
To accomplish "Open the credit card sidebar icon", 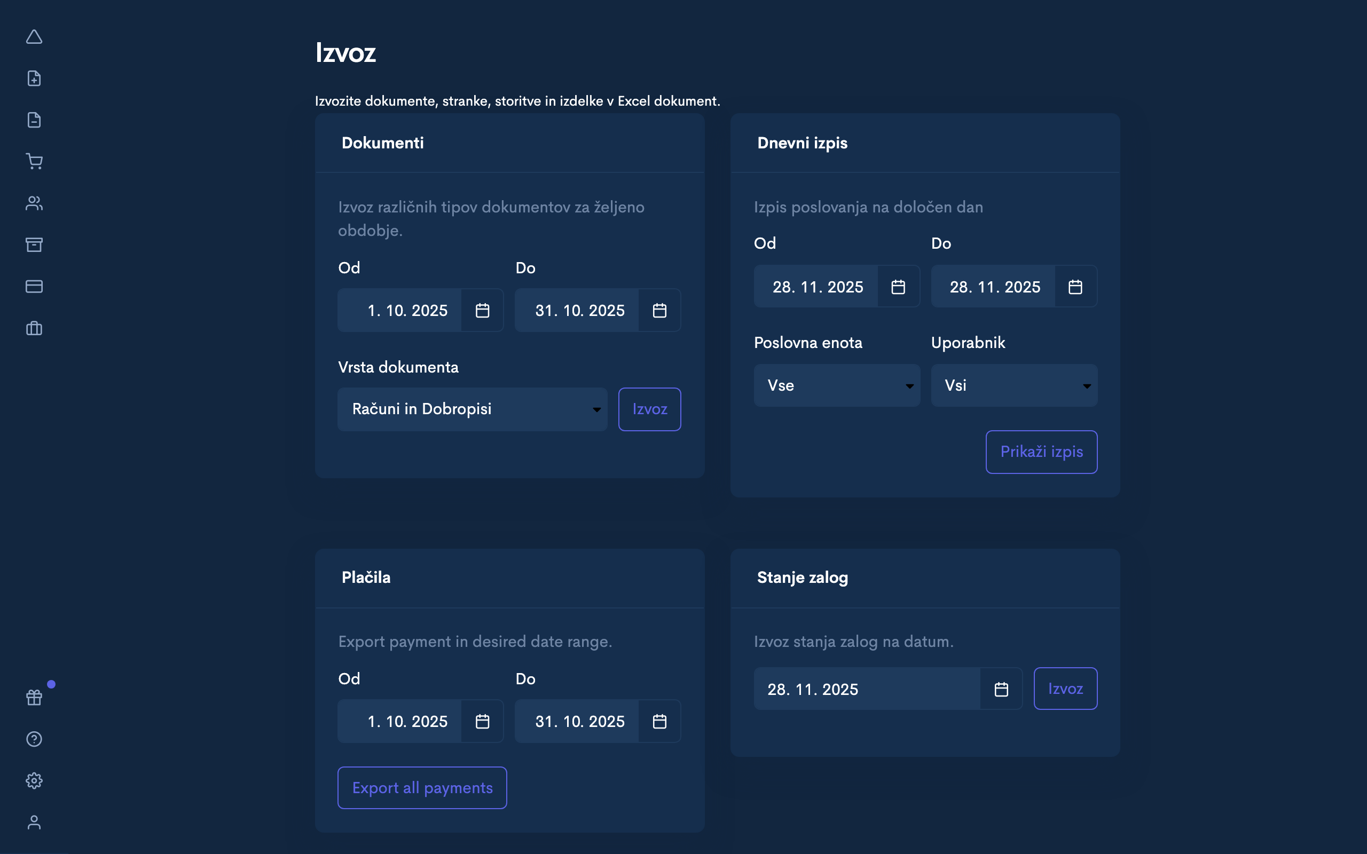I will 34,287.
